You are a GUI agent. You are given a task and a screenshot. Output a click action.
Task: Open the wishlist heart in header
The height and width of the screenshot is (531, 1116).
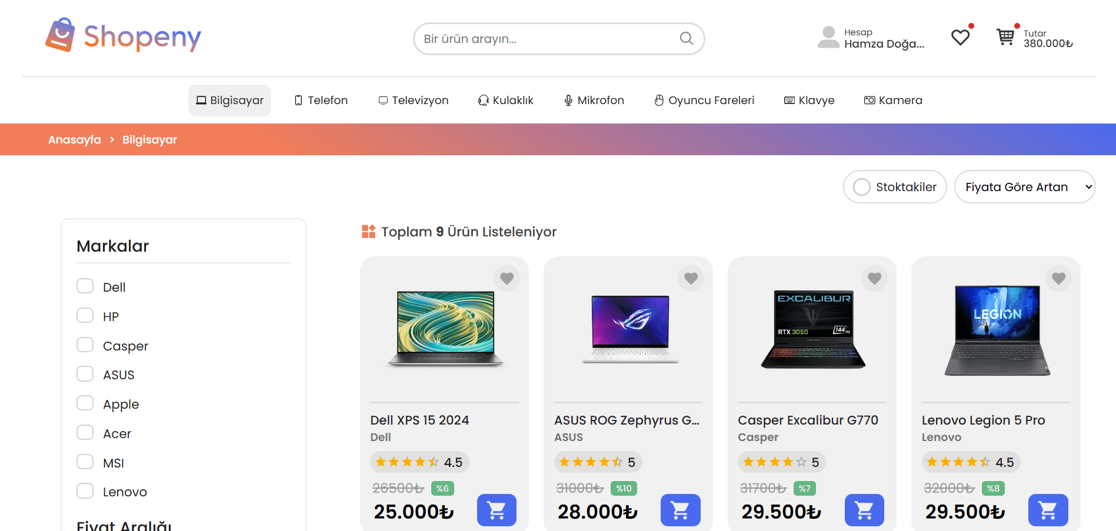(x=960, y=38)
